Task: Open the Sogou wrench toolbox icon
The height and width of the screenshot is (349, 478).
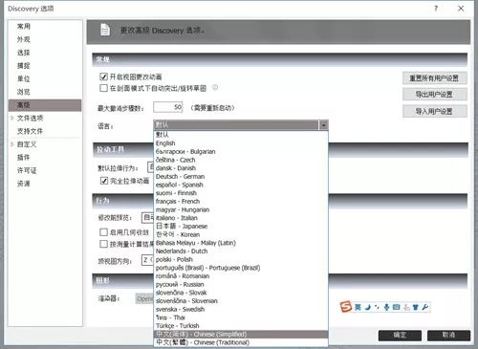Action: pyautogui.click(x=425, y=307)
